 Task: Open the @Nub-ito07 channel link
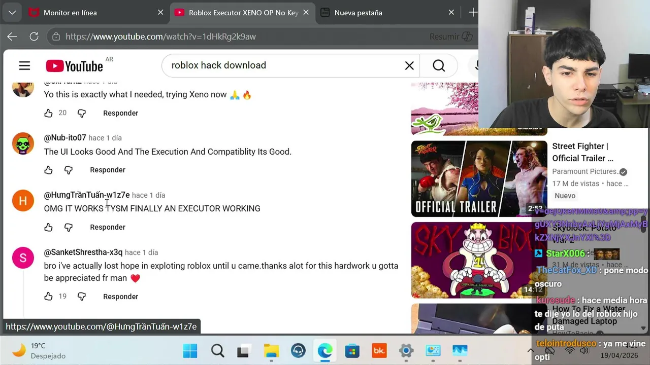click(65, 138)
